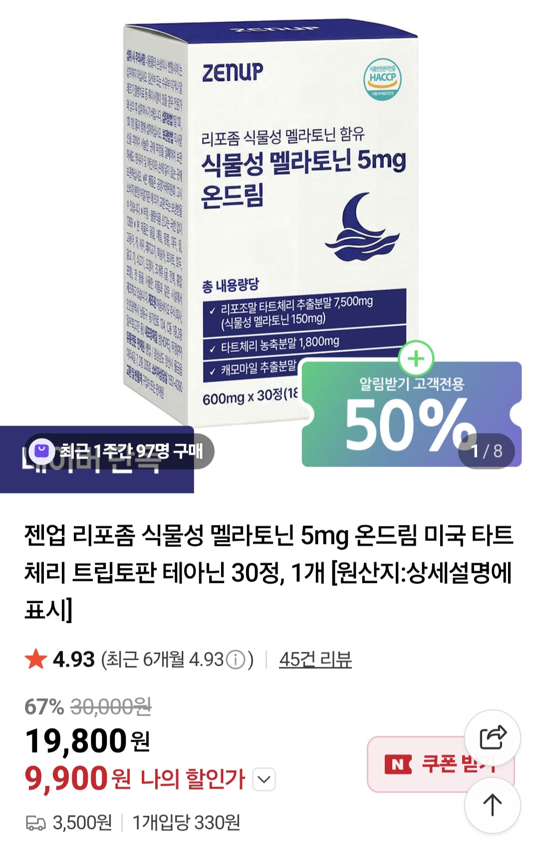The width and height of the screenshot is (539, 846).
Task: Tap the delivery truck icon
Action: 35,823
